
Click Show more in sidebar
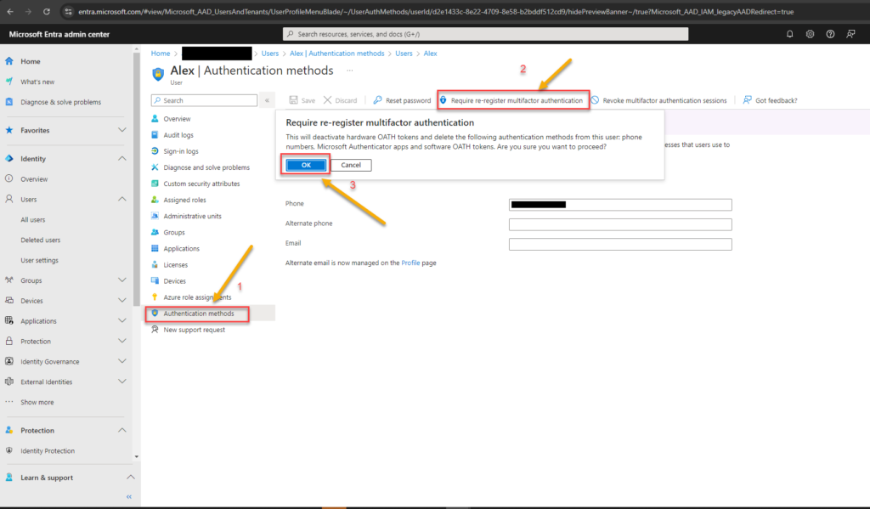pos(37,402)
